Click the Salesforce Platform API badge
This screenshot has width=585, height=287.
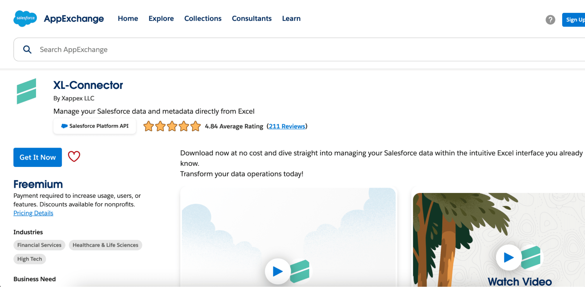(95, 126)
